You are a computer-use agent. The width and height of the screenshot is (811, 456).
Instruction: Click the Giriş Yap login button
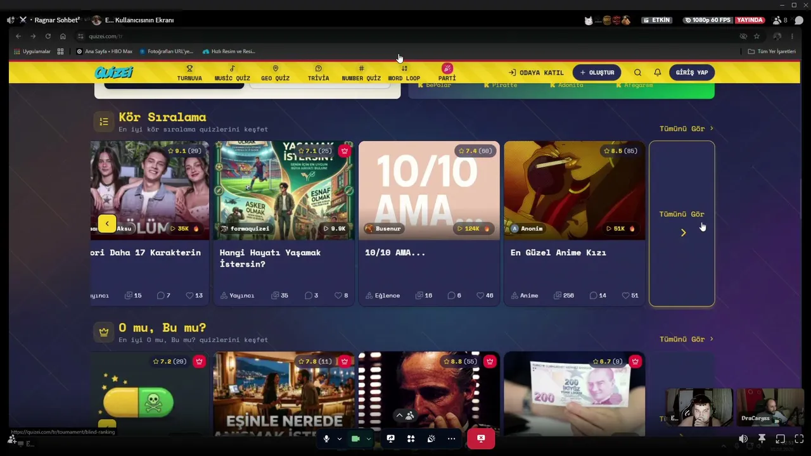tap(692, 72)
